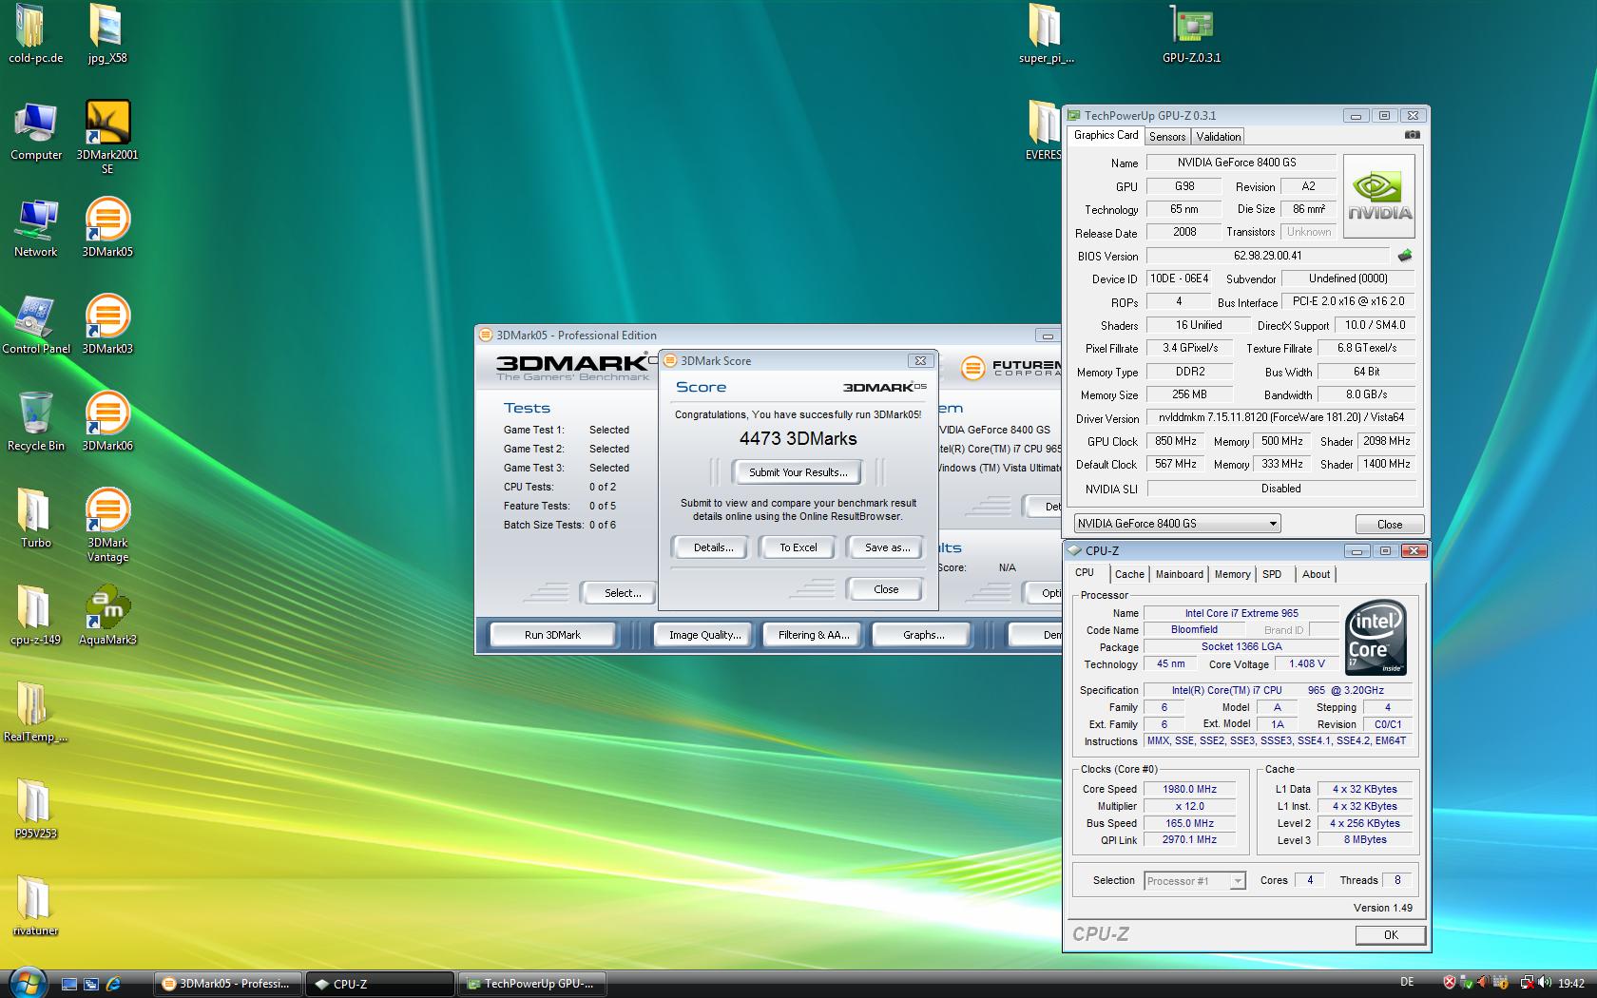Click OK button in CPU-Z
This screenshot has height=998, width=1597.
pos(1390,935)
